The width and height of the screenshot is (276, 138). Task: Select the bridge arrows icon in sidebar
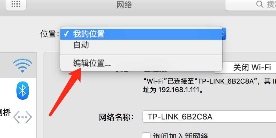[22, 117]
